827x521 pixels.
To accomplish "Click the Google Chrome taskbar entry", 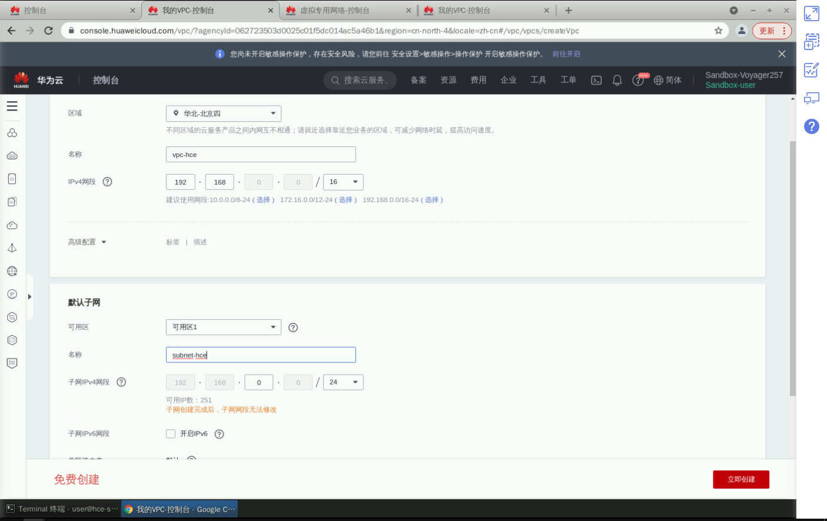I will (x=180, y=509).
